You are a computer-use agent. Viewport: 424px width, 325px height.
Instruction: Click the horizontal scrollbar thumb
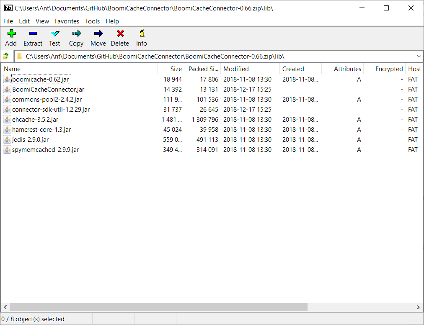click(159, 307)
